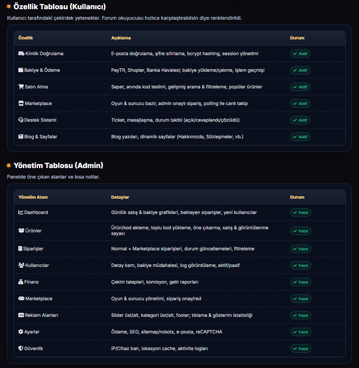Select the boxes icon next to Ürünler
This screenshot has width=359, height=368.
point(21,231)
